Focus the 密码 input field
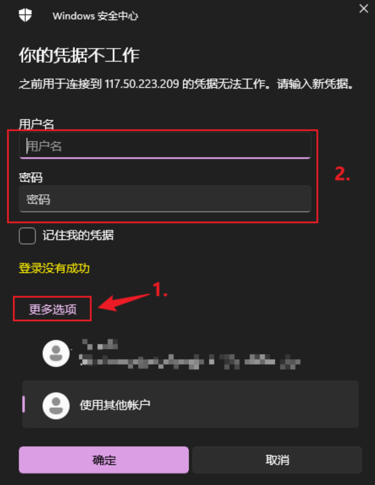 pyautogui.click(x=165, y=199)
